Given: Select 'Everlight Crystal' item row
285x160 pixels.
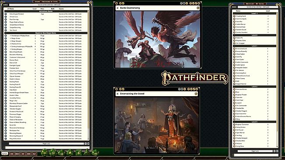Looking at the screenshot, I should point(46,66).
